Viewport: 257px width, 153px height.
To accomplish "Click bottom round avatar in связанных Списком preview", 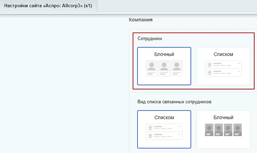I will point(150,136).
